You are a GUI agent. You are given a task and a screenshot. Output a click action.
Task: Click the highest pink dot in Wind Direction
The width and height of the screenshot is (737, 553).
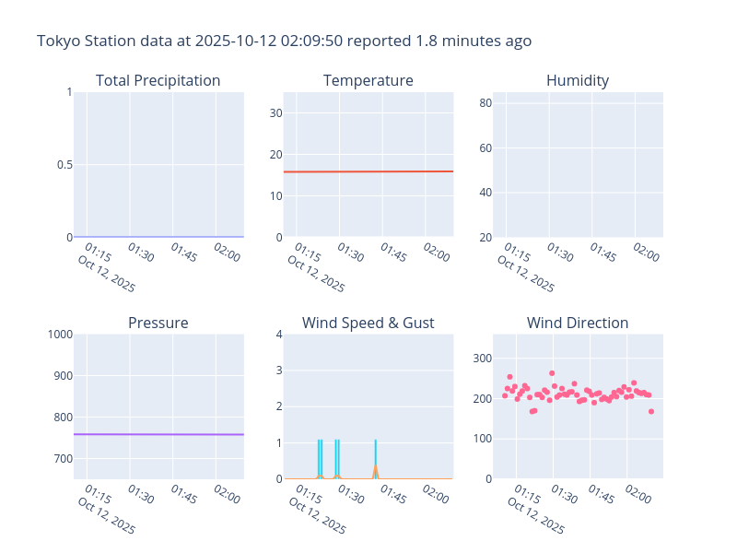click(x=552, y=373)
